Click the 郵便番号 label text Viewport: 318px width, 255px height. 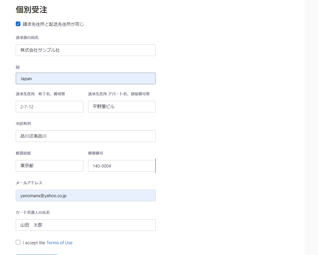tap(96, 153)
